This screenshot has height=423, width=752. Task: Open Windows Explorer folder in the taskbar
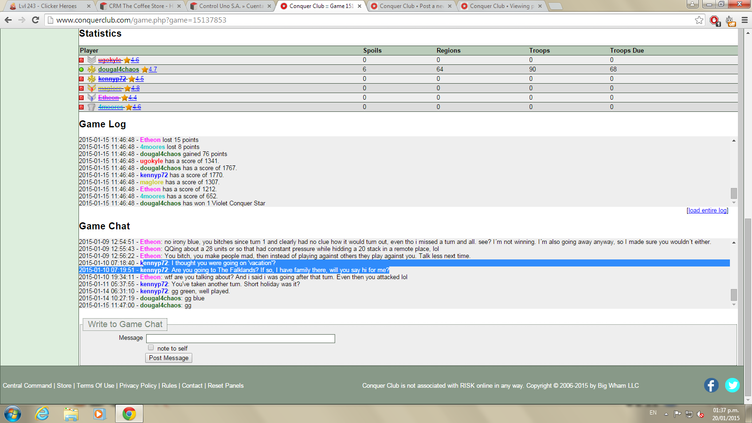pyautogui.click(x=71, y=414)
